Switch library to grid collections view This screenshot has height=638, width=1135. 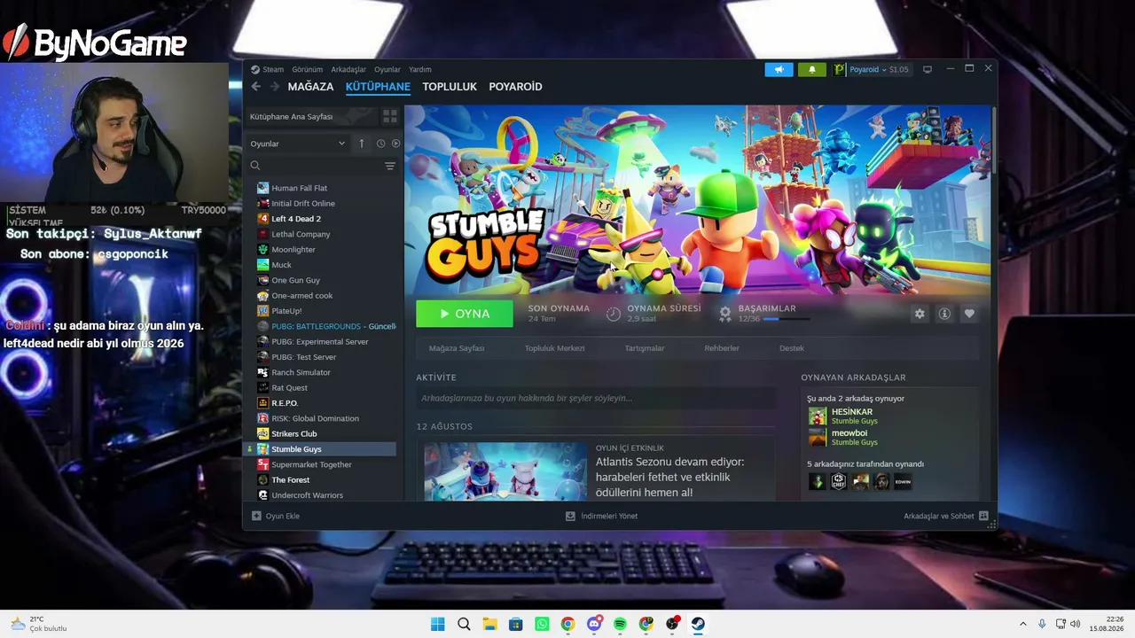[389, 116]
